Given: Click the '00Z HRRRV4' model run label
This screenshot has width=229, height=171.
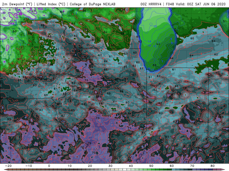Looking at the screenshot, I should 151,4.
